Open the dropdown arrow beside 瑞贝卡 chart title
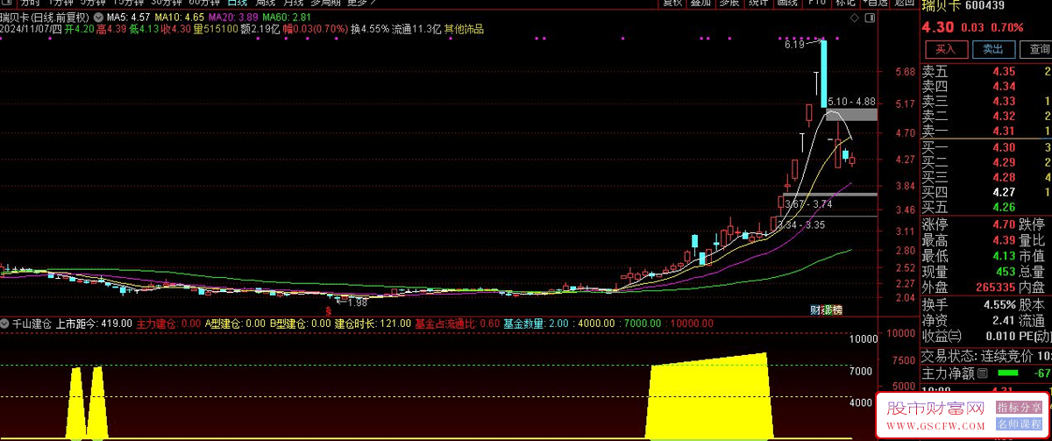The width and height of the screenshot is (1052, 441). tap(96, 17)
